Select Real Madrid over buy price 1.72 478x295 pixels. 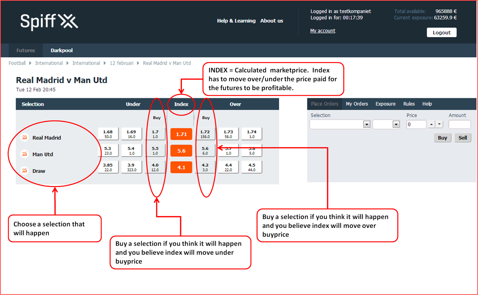point(205,134)
